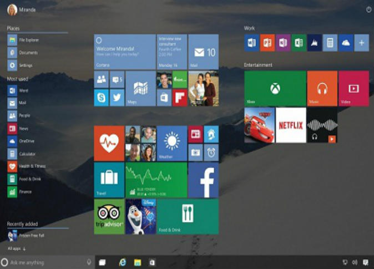Open the OneDrive tile in Work group

point(346,43)
